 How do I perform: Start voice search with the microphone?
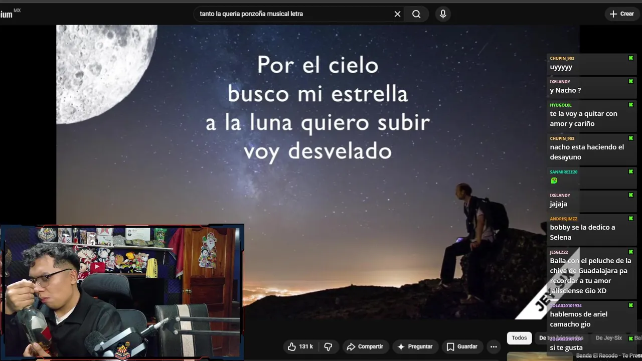coord(443,14)
